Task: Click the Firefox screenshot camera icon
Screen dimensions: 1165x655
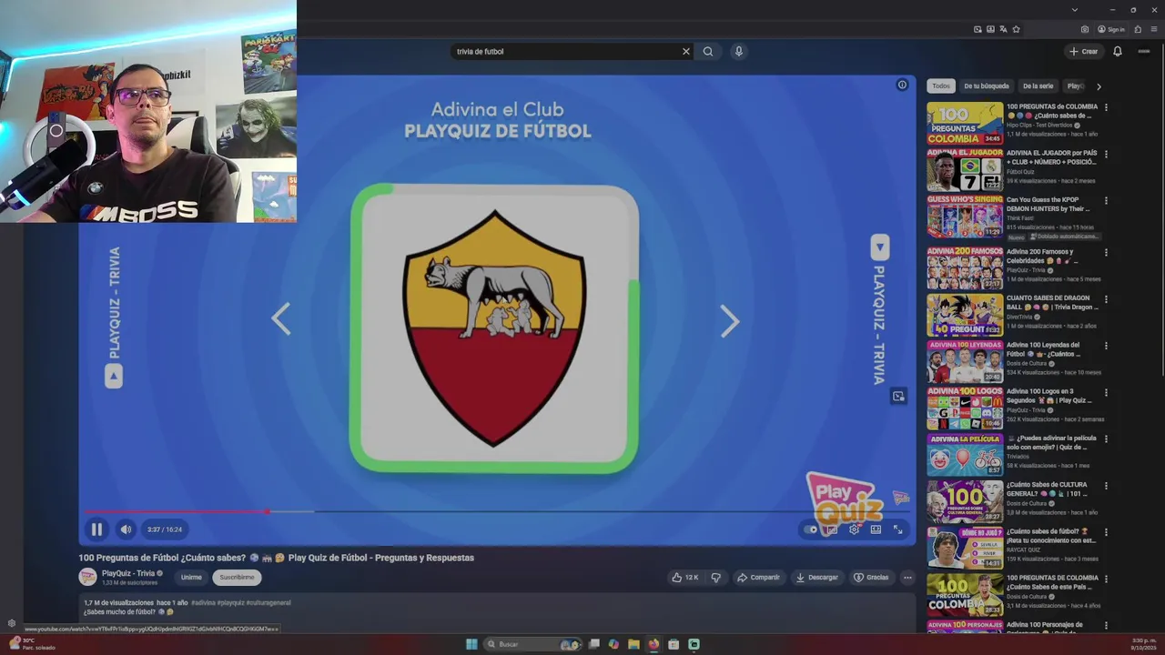Action: pyautogui.click(x=1085, y=29)
